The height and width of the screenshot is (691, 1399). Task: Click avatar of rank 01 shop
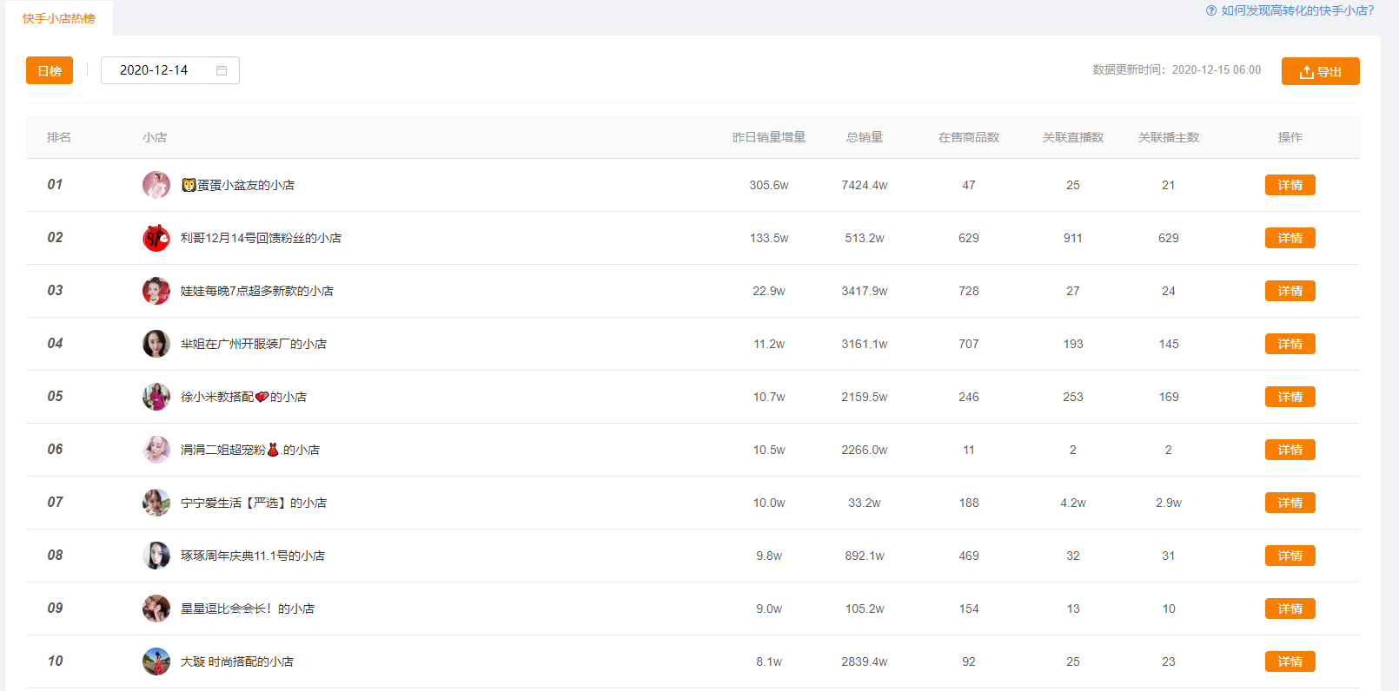pos(156,185)
